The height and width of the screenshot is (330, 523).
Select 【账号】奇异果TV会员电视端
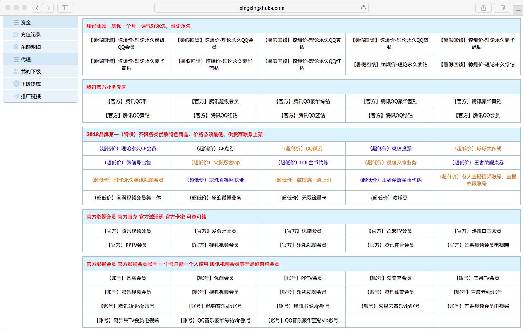coord(127,320)
